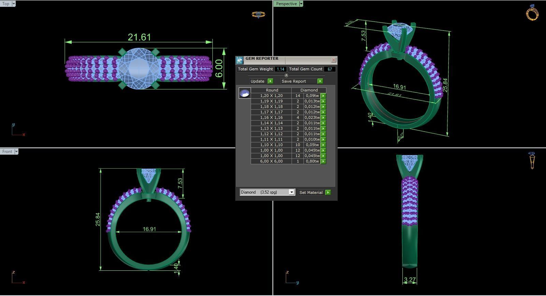The width and height of the screenshot is (546, 296).
Task: Click the 1,16 X 1,16 size cell
Action: (x=271, y=118)
